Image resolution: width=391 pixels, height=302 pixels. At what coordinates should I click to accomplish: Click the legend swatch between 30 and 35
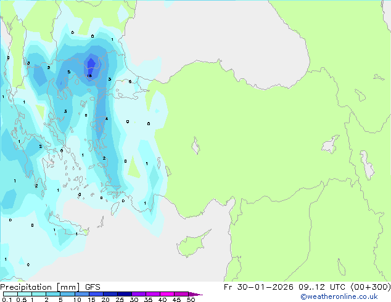point(139,294)
